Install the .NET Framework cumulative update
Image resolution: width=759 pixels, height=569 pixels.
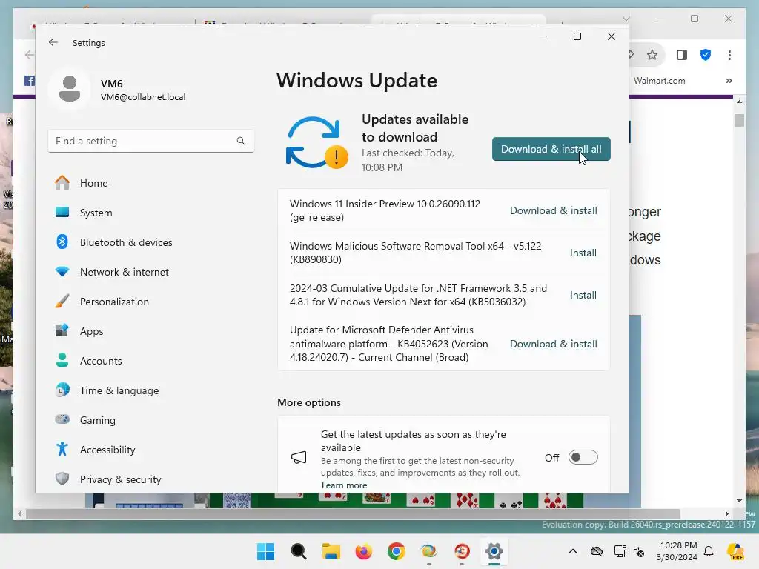click(x=583, y=295)
